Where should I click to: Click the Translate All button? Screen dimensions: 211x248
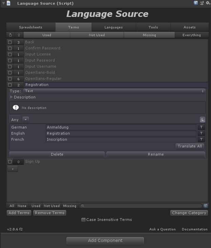coord(190,146)
